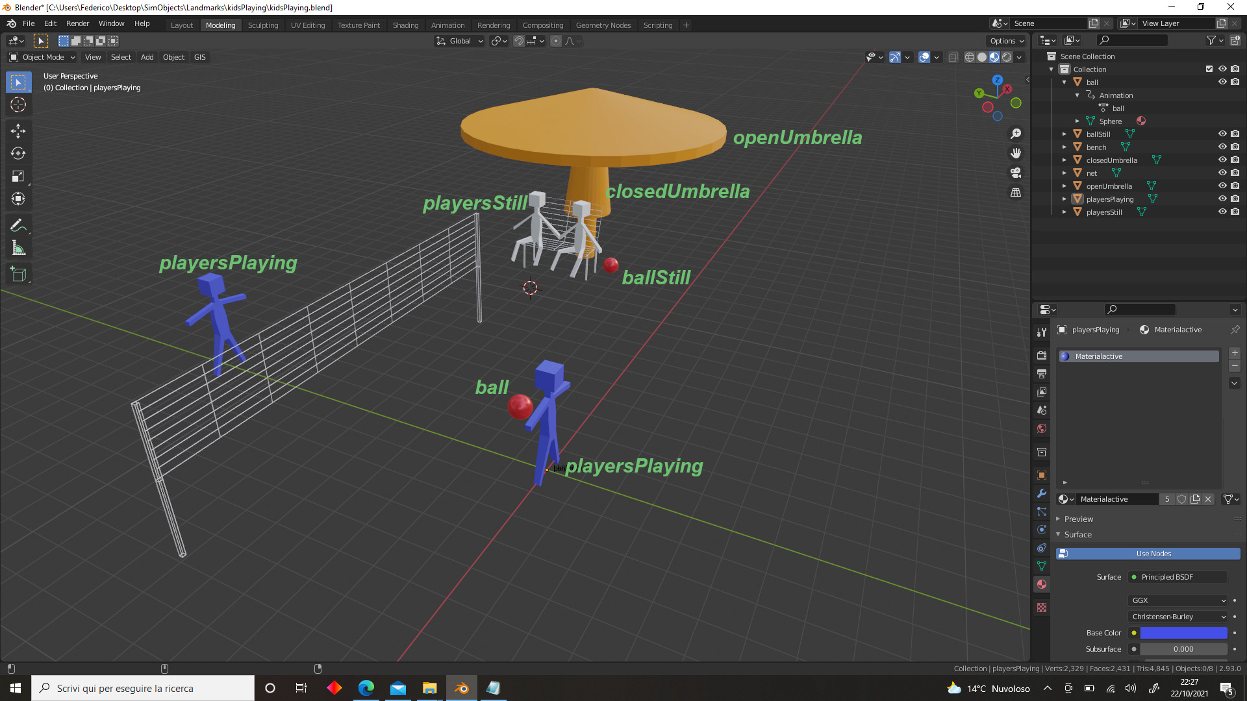Choose the Measure ruler tool
The height and width of the screenshot is (701, 1247).
point(18,249)
